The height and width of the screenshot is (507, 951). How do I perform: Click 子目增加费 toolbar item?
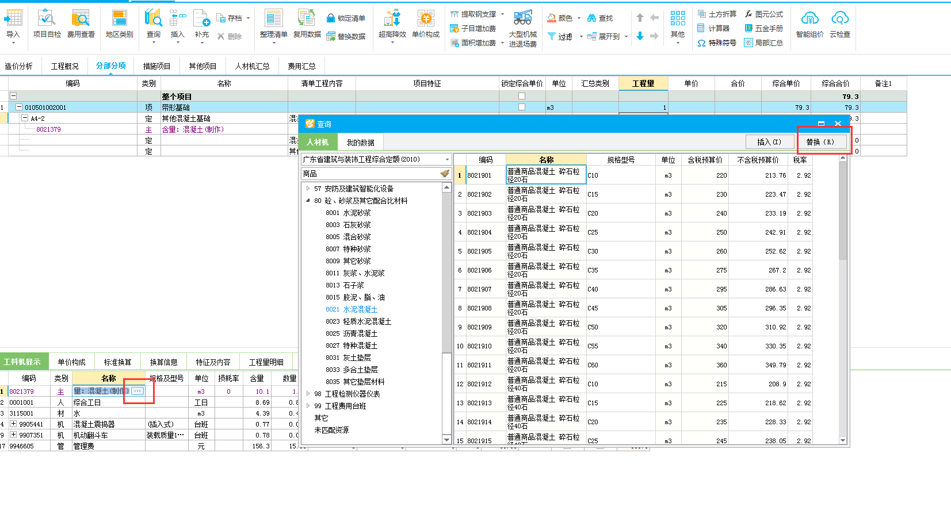[x=473, y=28]
